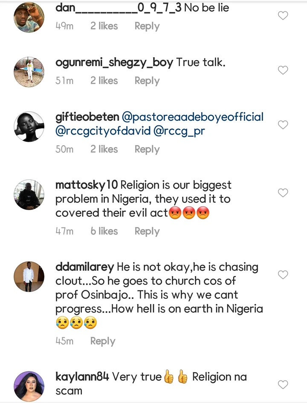
Task: View ogunremi_shegzy_boy's profile avatar
Action: point(29,72)
